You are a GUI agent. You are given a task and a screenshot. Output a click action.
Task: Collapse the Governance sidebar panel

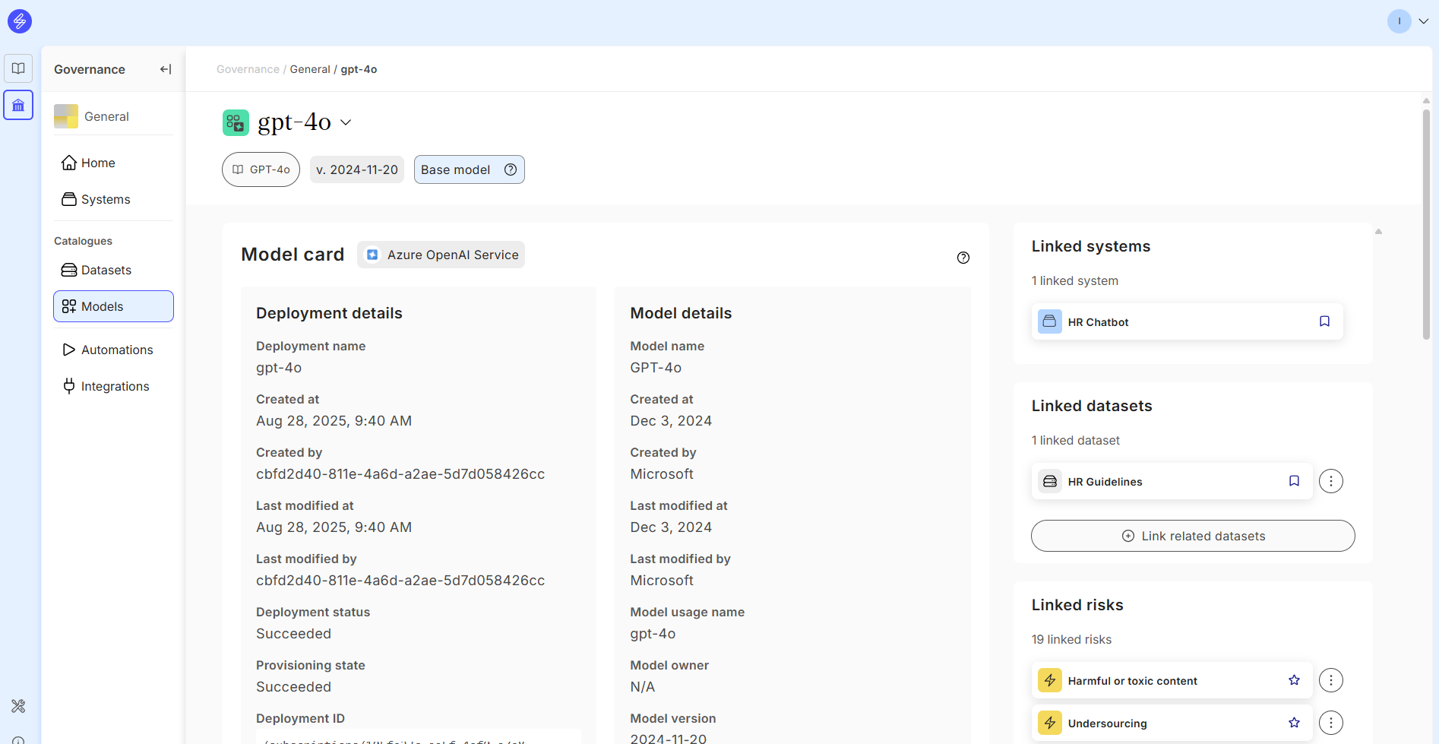click(166, 69)
